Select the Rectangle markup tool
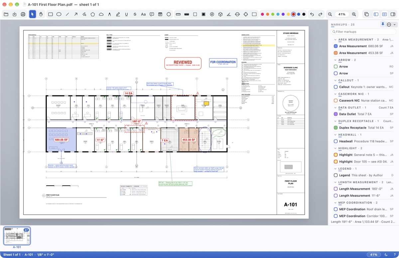Screen dimensions: 399x258 click(x=51, y=14)
